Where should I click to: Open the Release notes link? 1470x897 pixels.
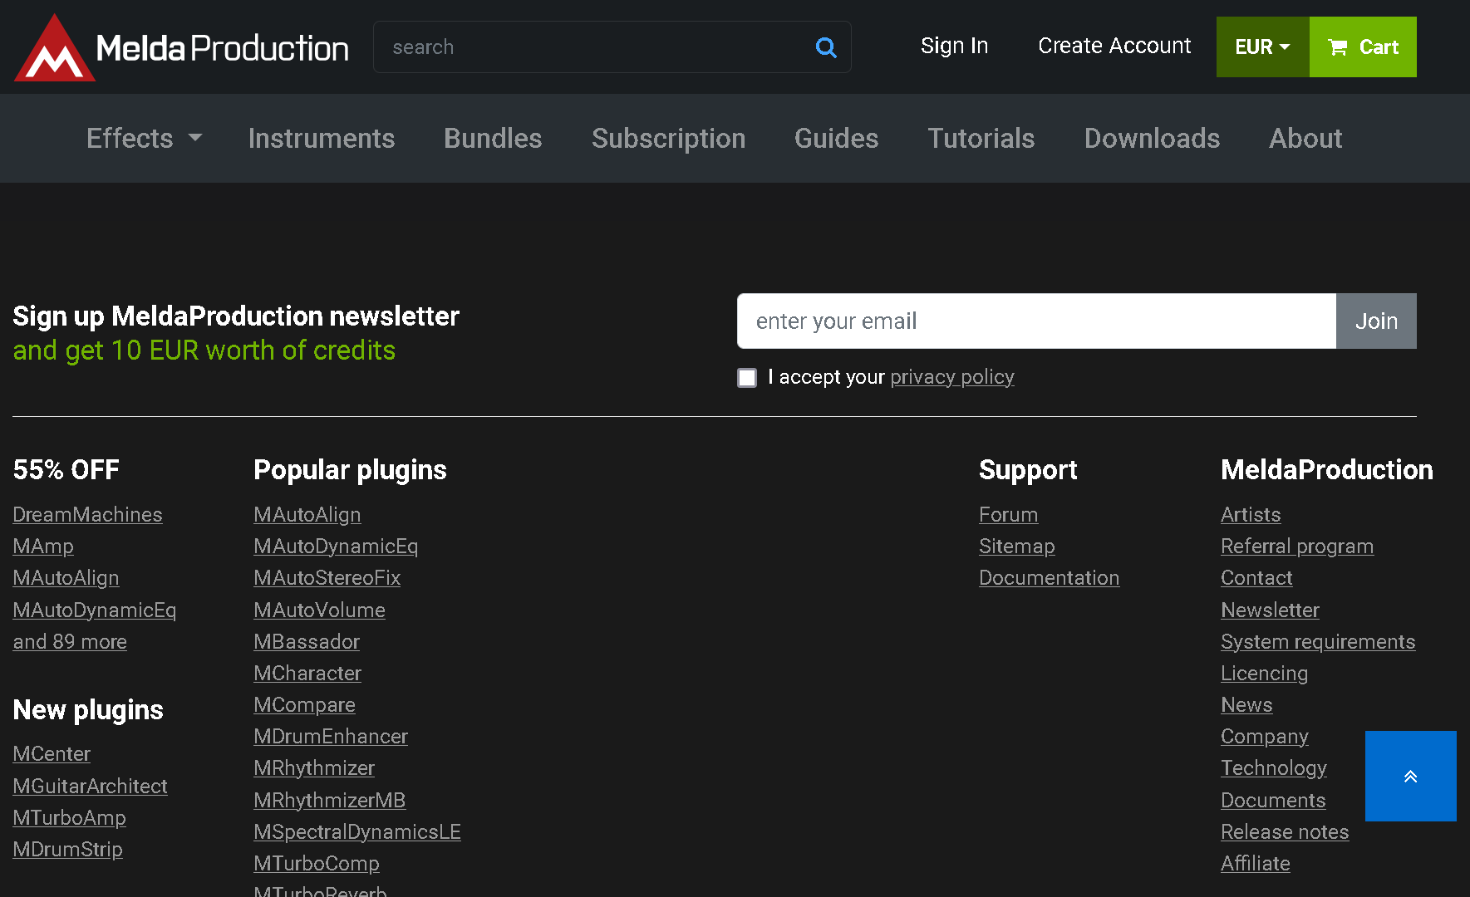point(1285,832)
